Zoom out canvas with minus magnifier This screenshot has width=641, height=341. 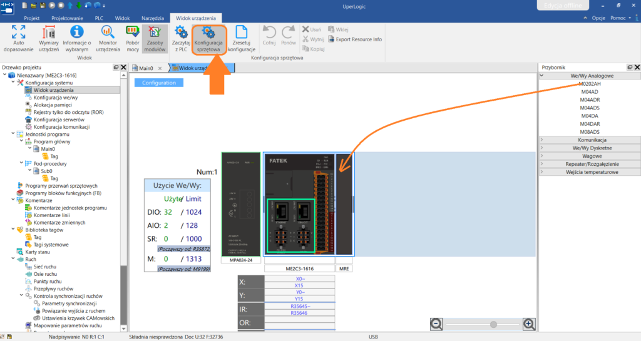coord(436,324)
